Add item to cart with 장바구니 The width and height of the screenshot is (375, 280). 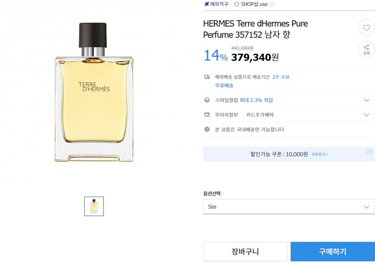click(x=245, y=251)
